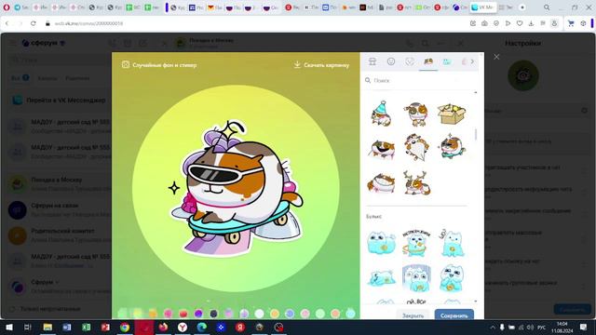Open browser downloads arrow icon
This screenshot has width=596, height=335.
point(531,23)
